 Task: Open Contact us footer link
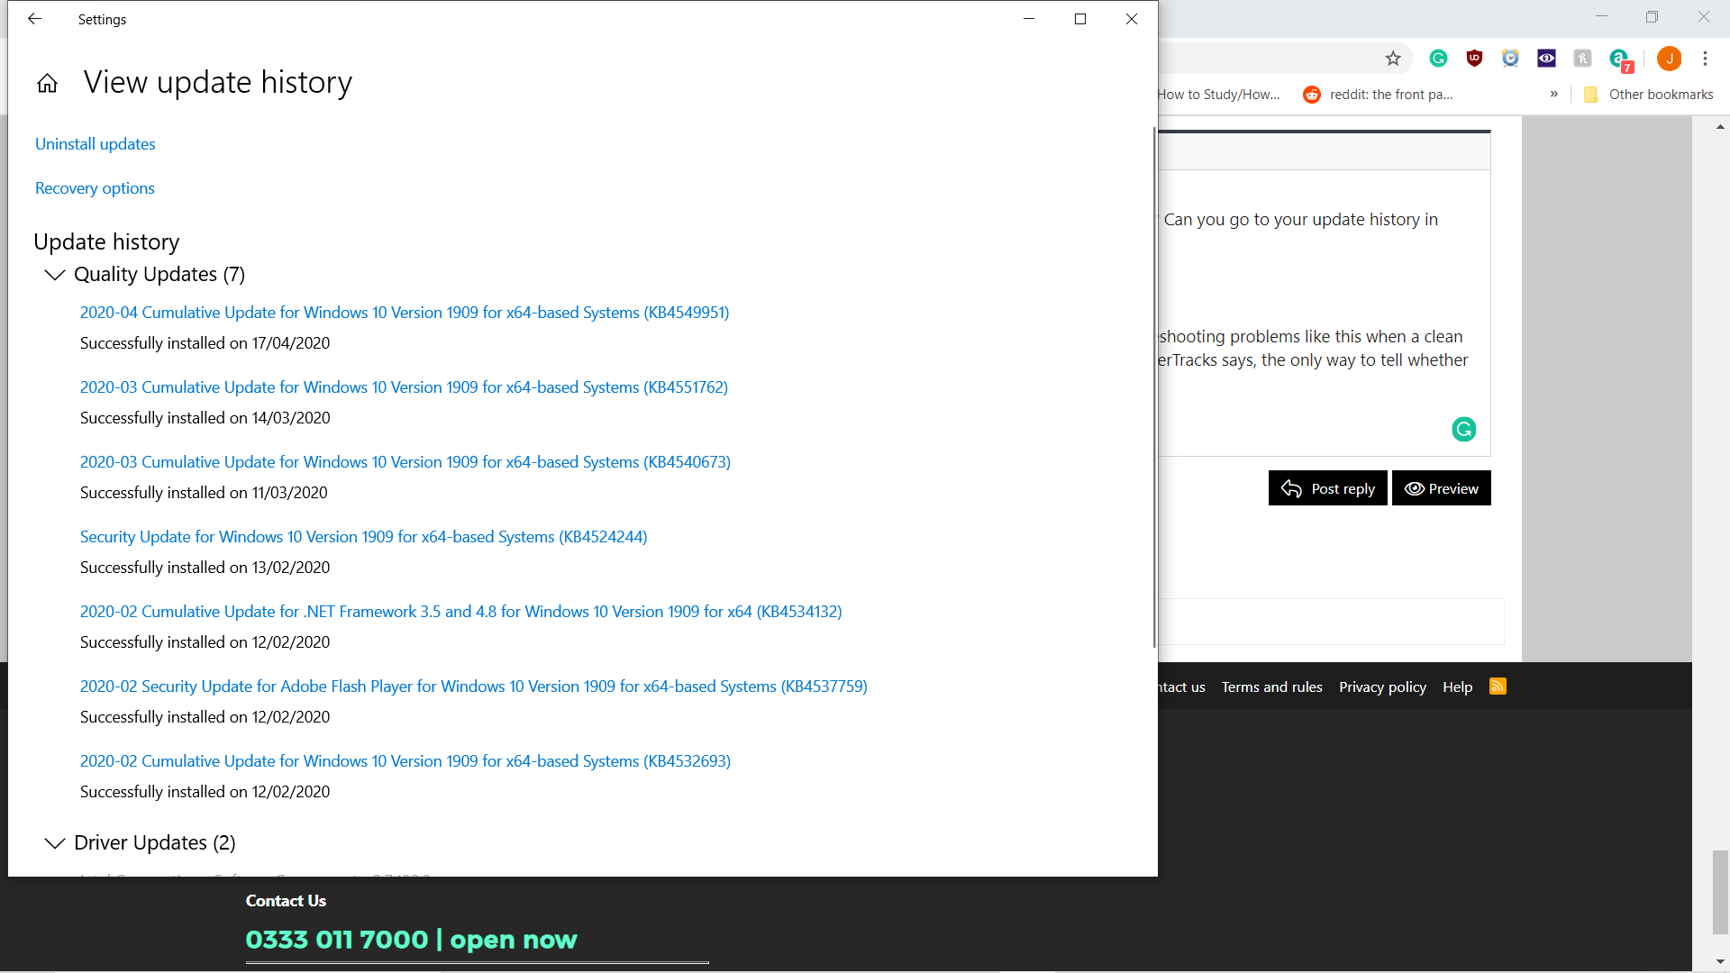point(1182,687)
